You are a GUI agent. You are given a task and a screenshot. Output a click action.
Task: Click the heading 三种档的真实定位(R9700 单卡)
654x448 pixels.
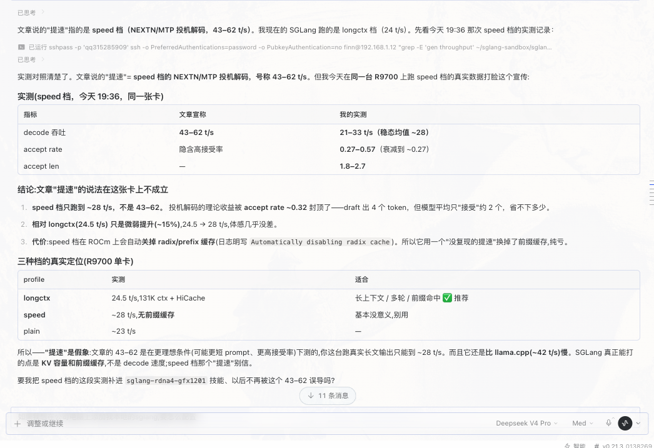76,262
